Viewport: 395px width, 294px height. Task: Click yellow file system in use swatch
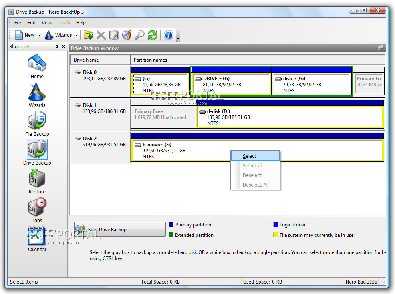point(275,235)
